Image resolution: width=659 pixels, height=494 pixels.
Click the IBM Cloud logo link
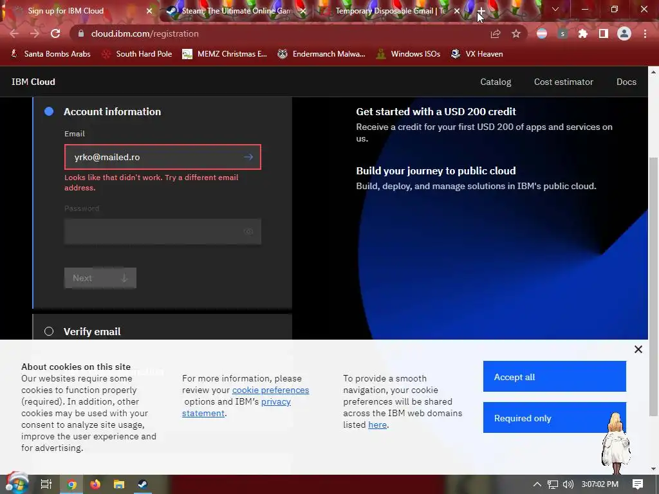(33, 82)
